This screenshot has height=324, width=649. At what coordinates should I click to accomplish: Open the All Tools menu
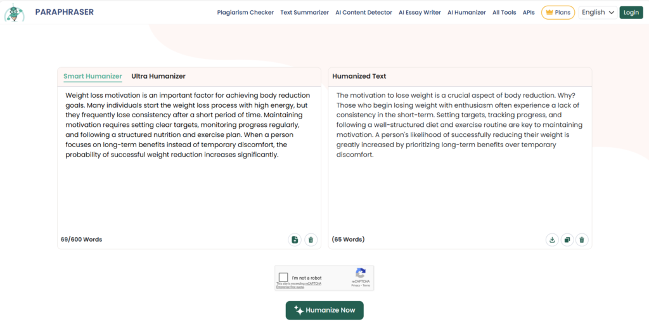(504, 12)
